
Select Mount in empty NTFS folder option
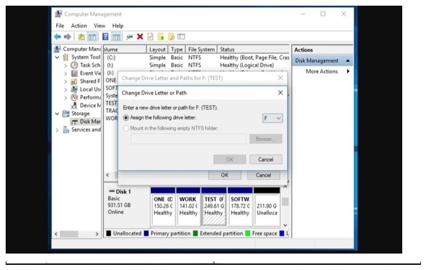coord(127,128)
